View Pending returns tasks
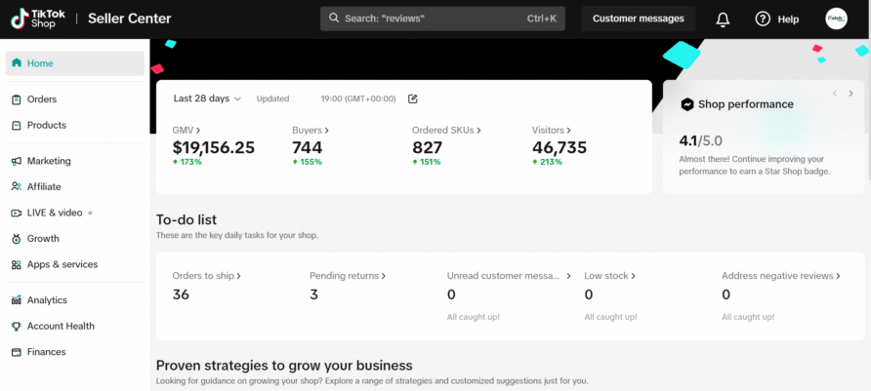 coord(348,276)
